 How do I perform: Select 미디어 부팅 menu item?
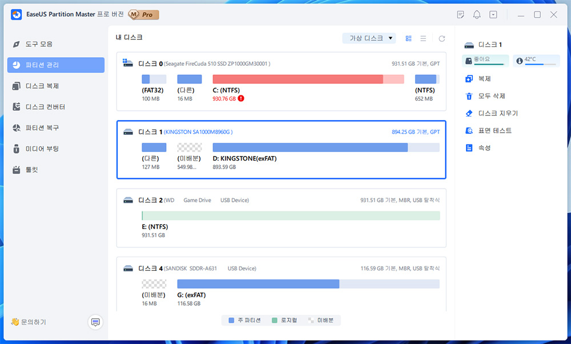(56, 149)
